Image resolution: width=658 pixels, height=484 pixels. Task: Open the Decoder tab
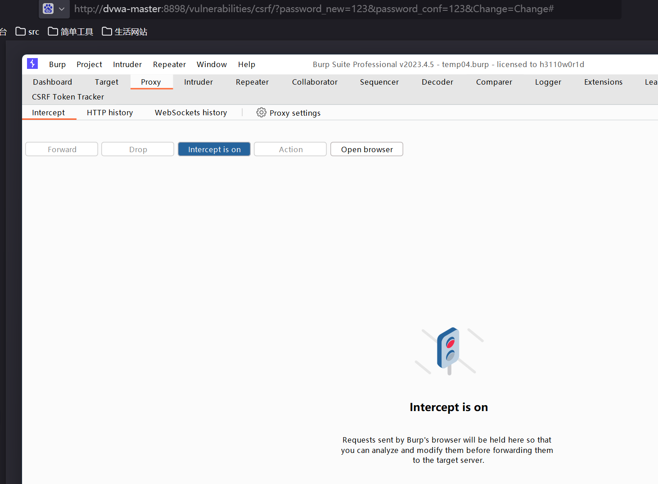[x=437, y=82]
